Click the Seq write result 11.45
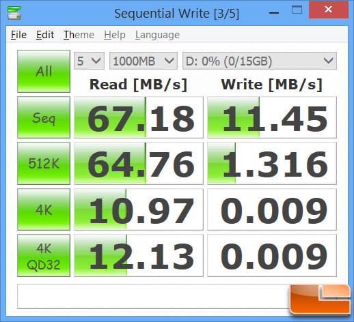The height and width of the screenshot is (322, 354). point(272,117)
